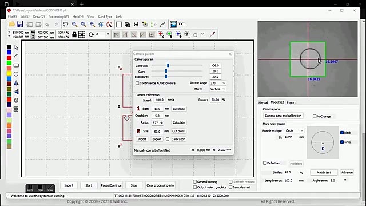Click the blue dot plus icon
The width and height of the screenshot is (366, 206).
pos(178,34)
